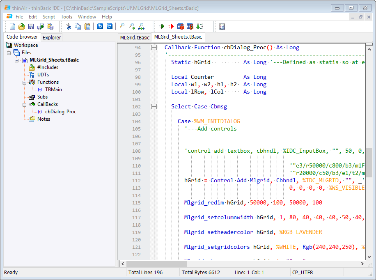Run the script with green arrow
The image size is (376, 280).
click(x=161, y=26)
